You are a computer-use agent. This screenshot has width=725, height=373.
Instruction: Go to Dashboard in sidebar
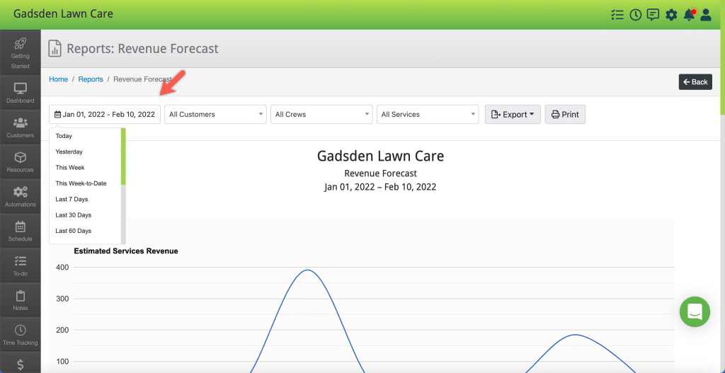[x=21, y=93]
